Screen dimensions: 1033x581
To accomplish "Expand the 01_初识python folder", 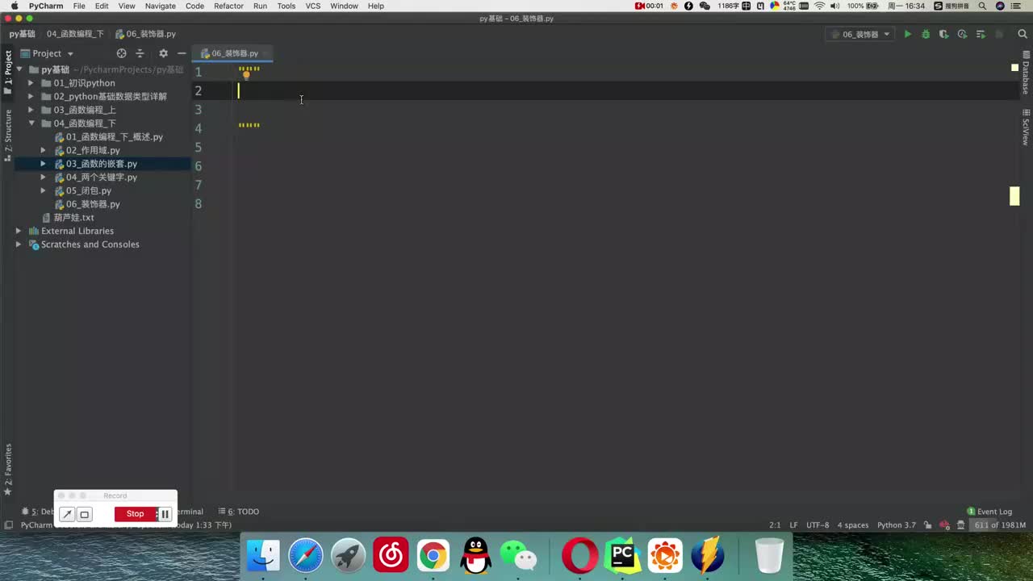I will [x=31, y=83].
